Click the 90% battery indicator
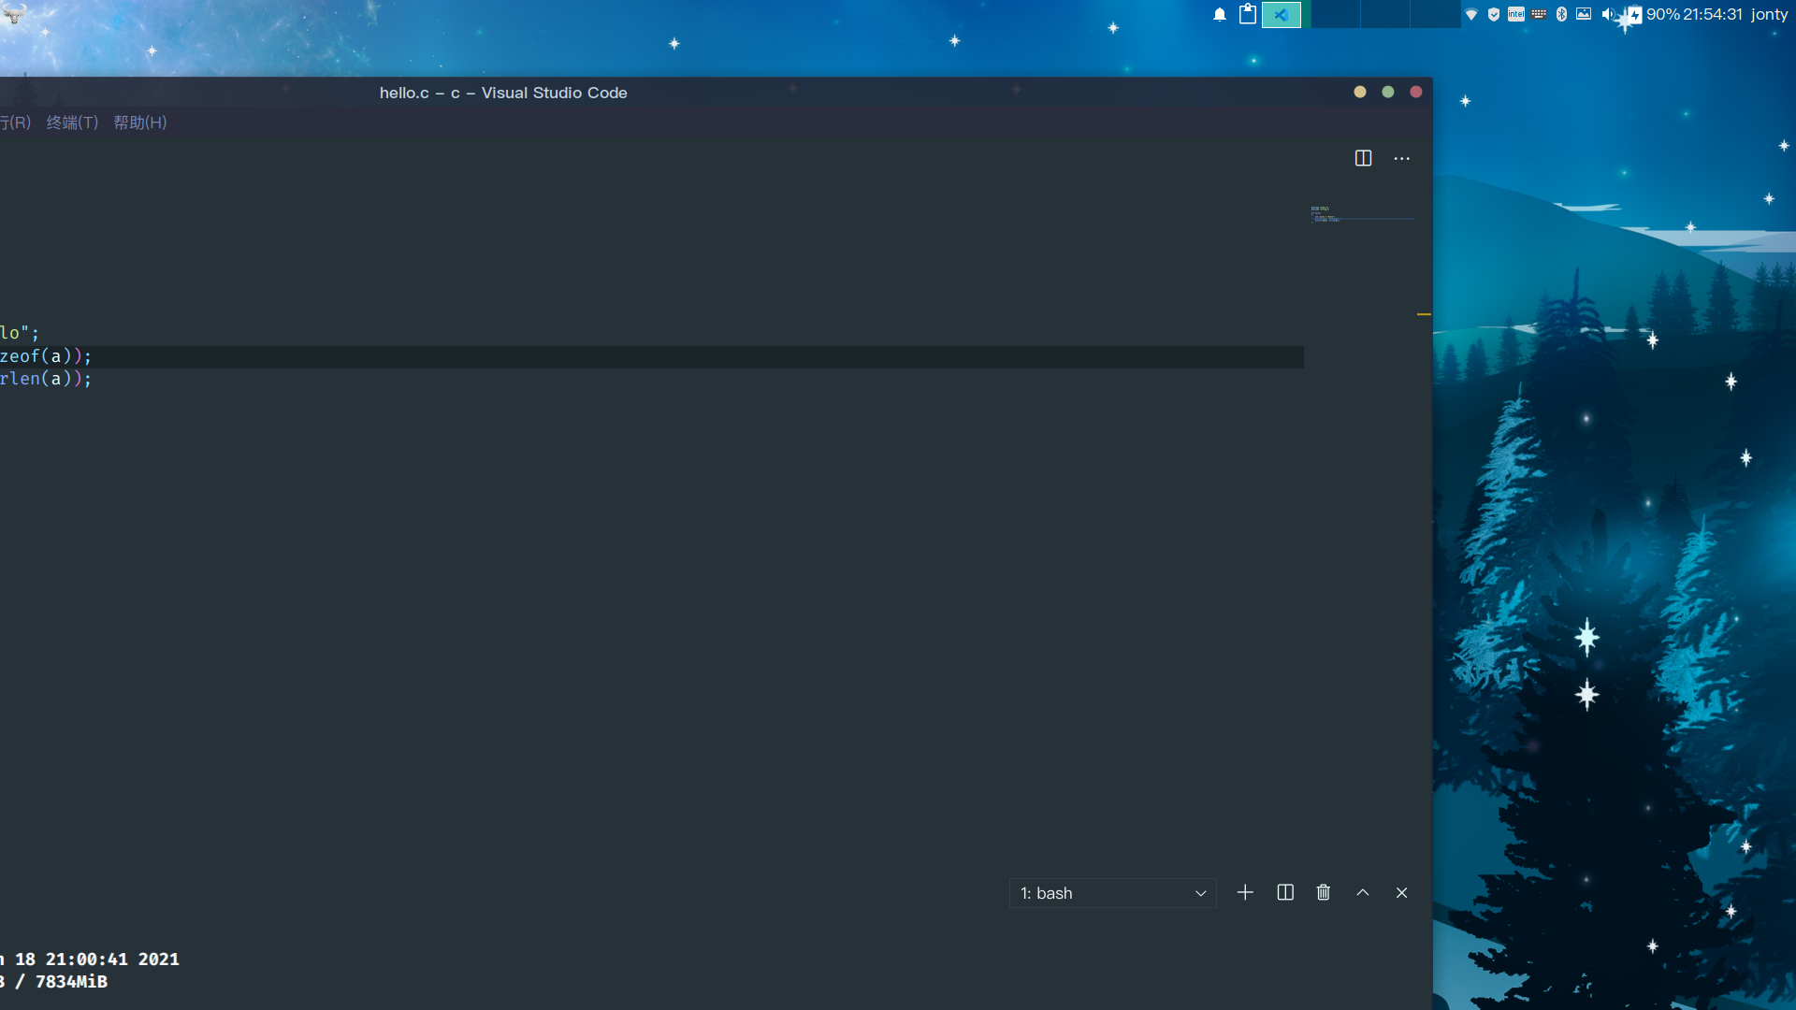This screenshot has width=1796, height=1010. [1660, 14]
